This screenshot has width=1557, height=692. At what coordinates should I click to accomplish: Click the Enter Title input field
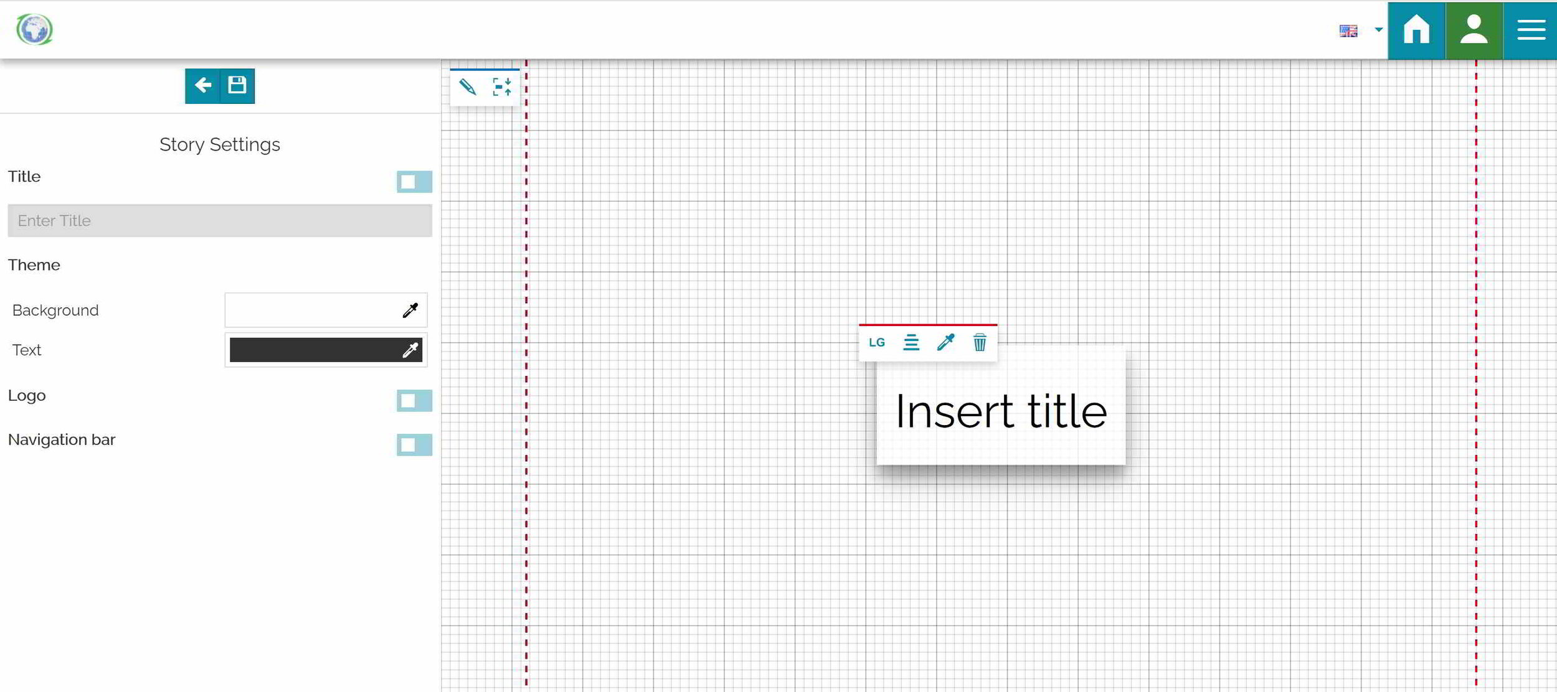219,220
